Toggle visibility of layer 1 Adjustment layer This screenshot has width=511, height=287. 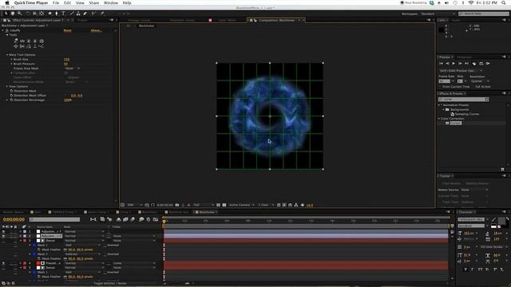click(3, 232)
